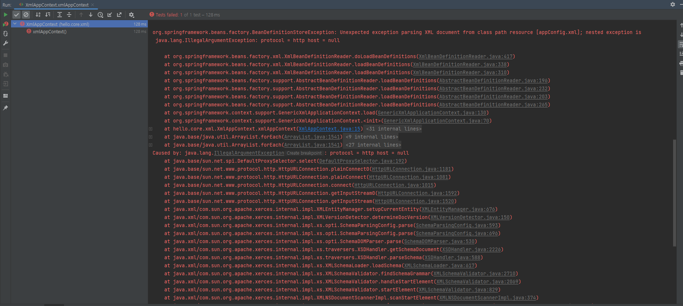The width and height of the screenshot is (683, 306).
Task: Click the Stop process square icon
Action: point(5,55)
